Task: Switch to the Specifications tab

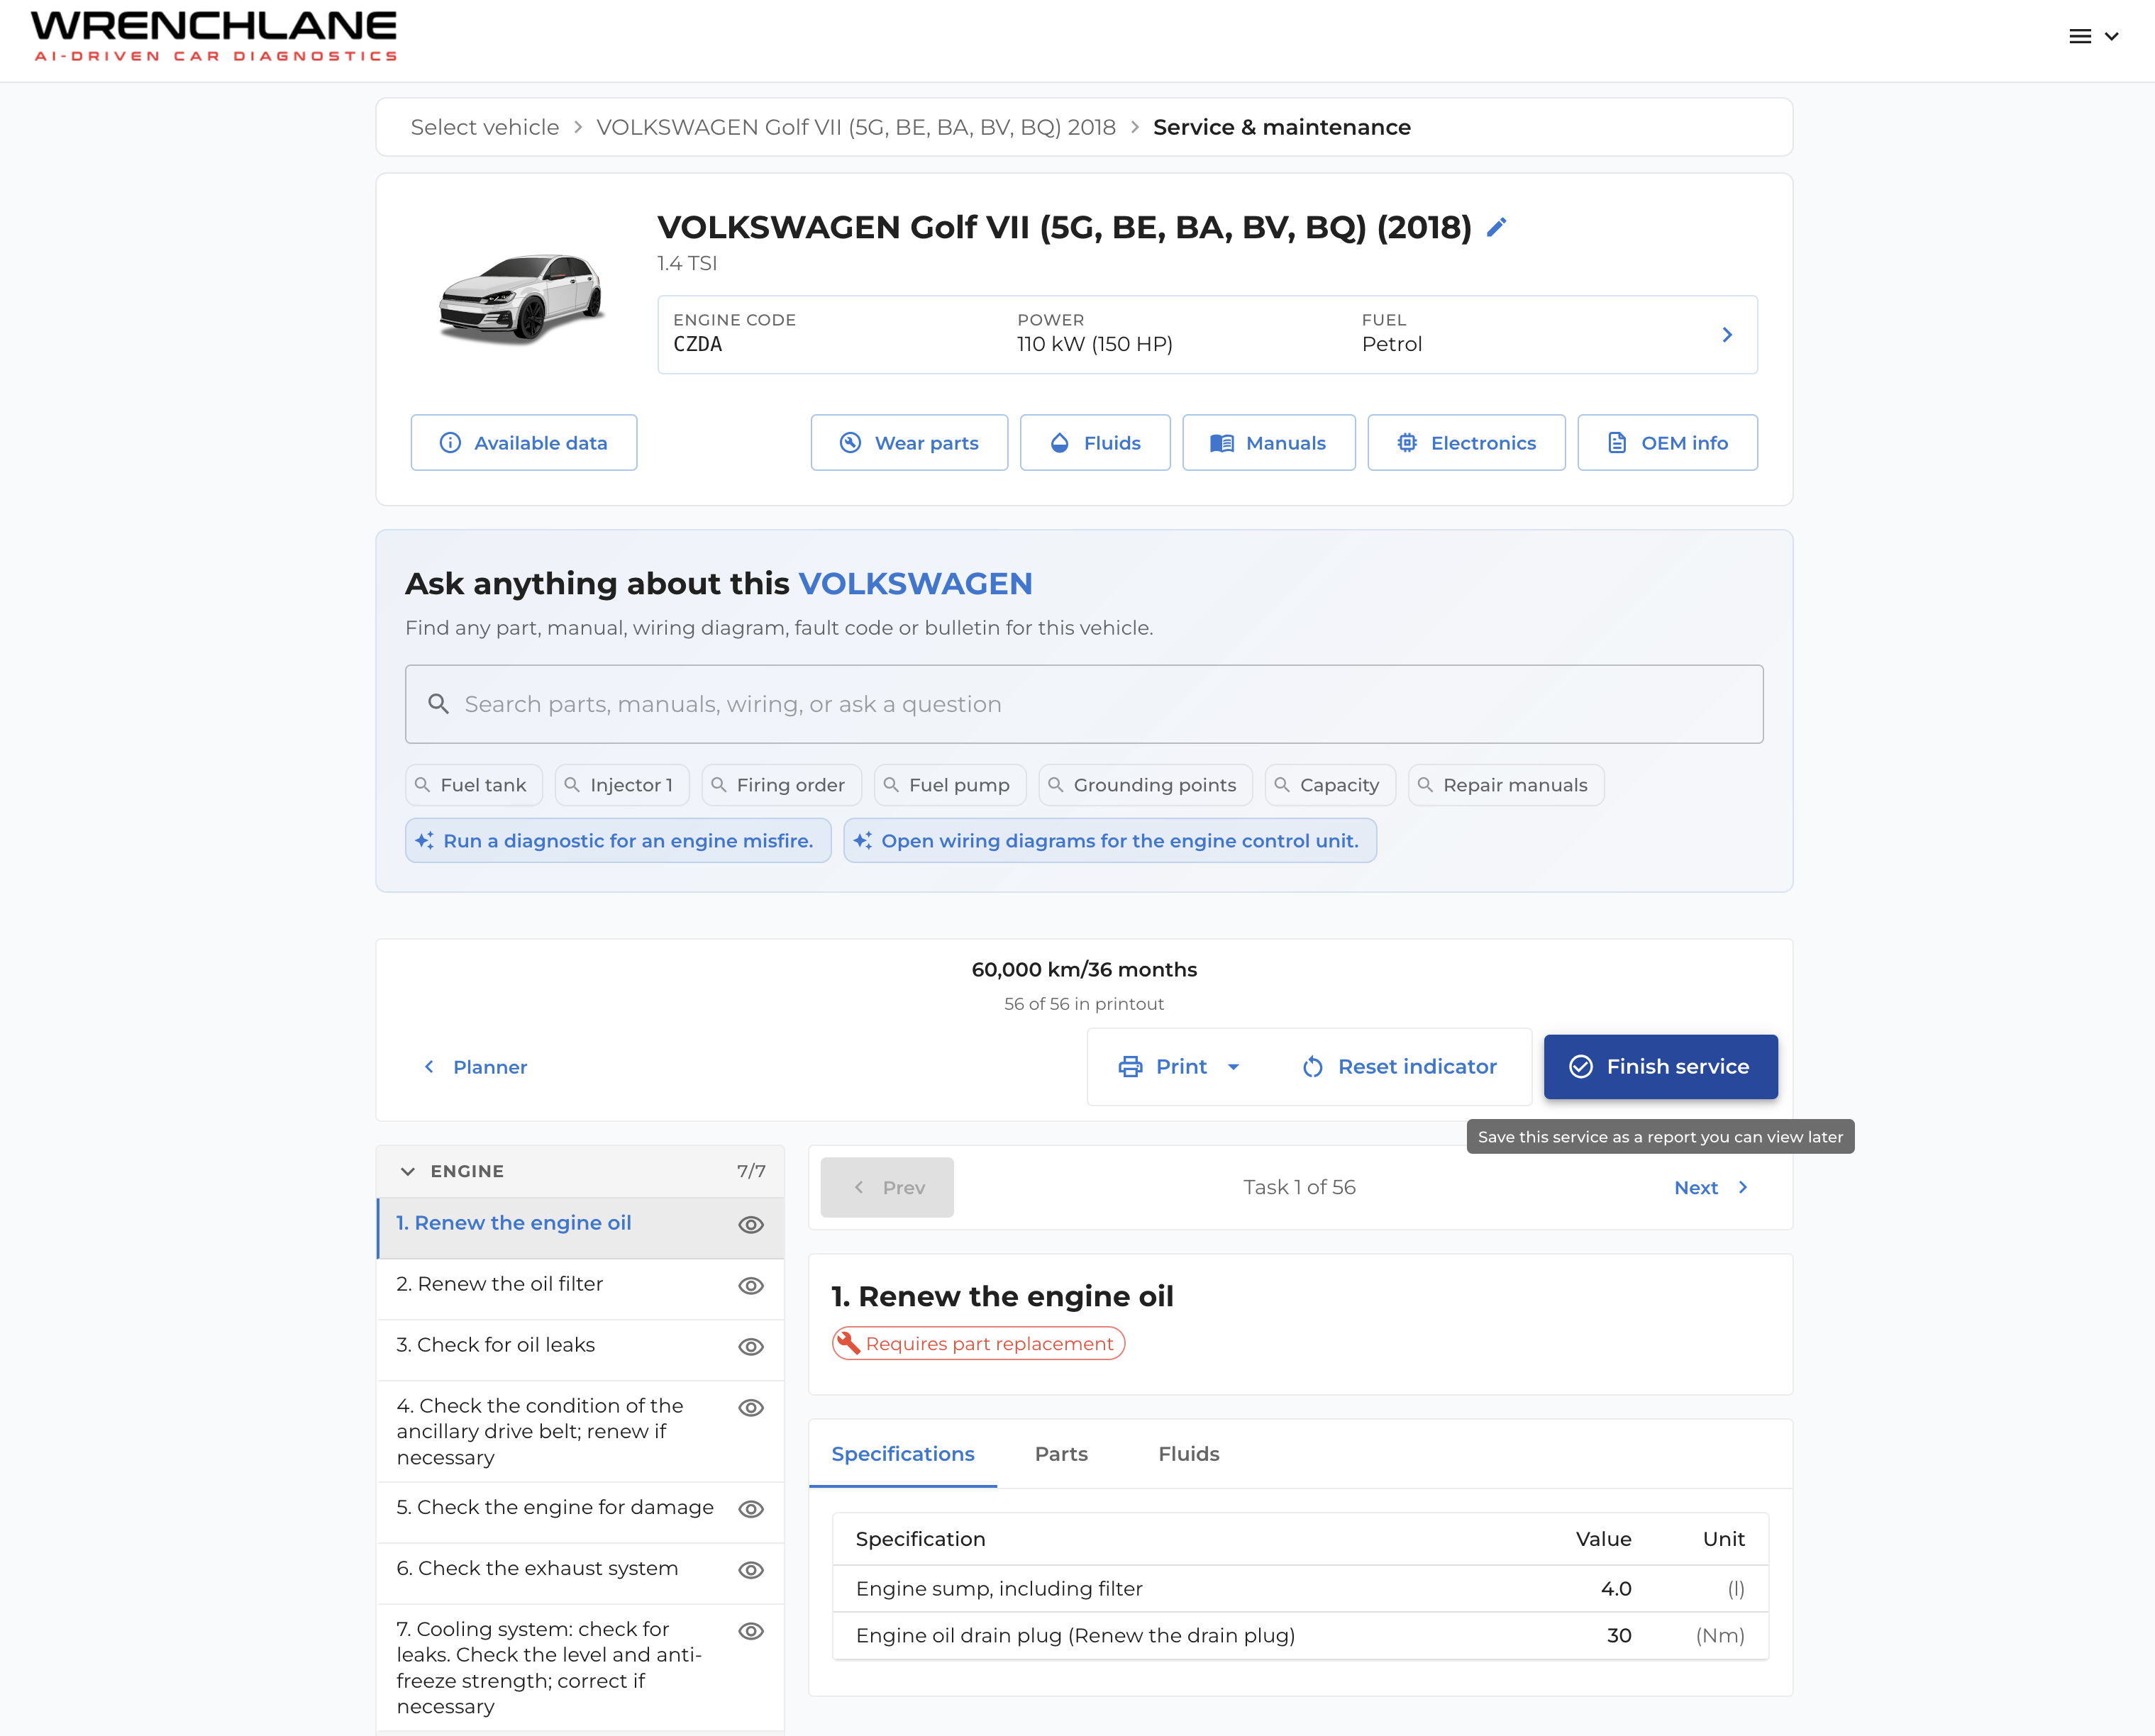Action: coord(903,1454)
